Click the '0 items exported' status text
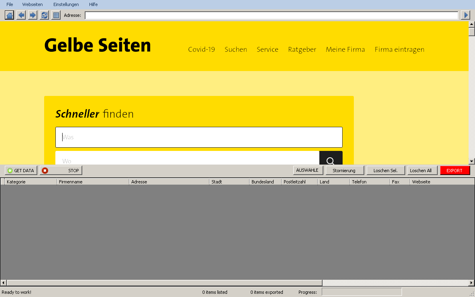 click(266, 292)
